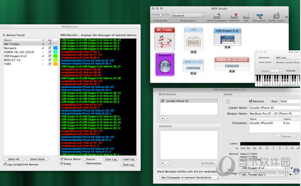Click the minus button under Verzeichnis list
This screenshot has height=186, width=301.
(x=167, y=163)
